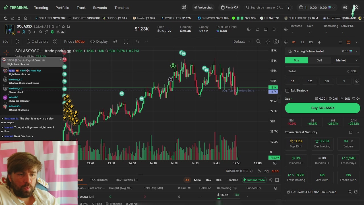This screenshot has width=364, height=205.
Task: Focus the Search by name or CA field
Action: 269,8
